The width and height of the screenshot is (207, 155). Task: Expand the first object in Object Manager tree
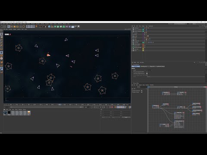pyautogui.click(x=132, y=28)
